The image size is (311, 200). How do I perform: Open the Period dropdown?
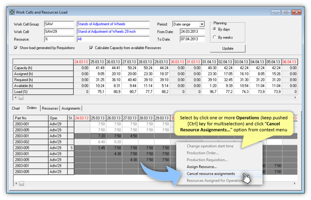(x=202, y=24)
